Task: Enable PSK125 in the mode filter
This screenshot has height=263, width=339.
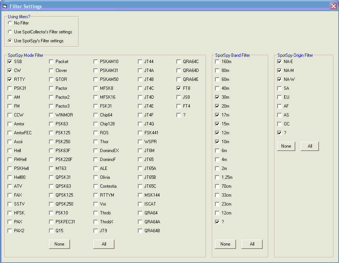Action: coord(51,133)
